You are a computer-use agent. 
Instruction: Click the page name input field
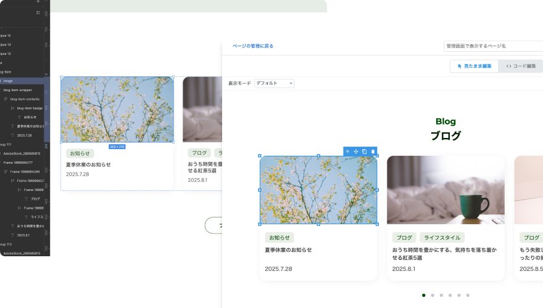492,46
